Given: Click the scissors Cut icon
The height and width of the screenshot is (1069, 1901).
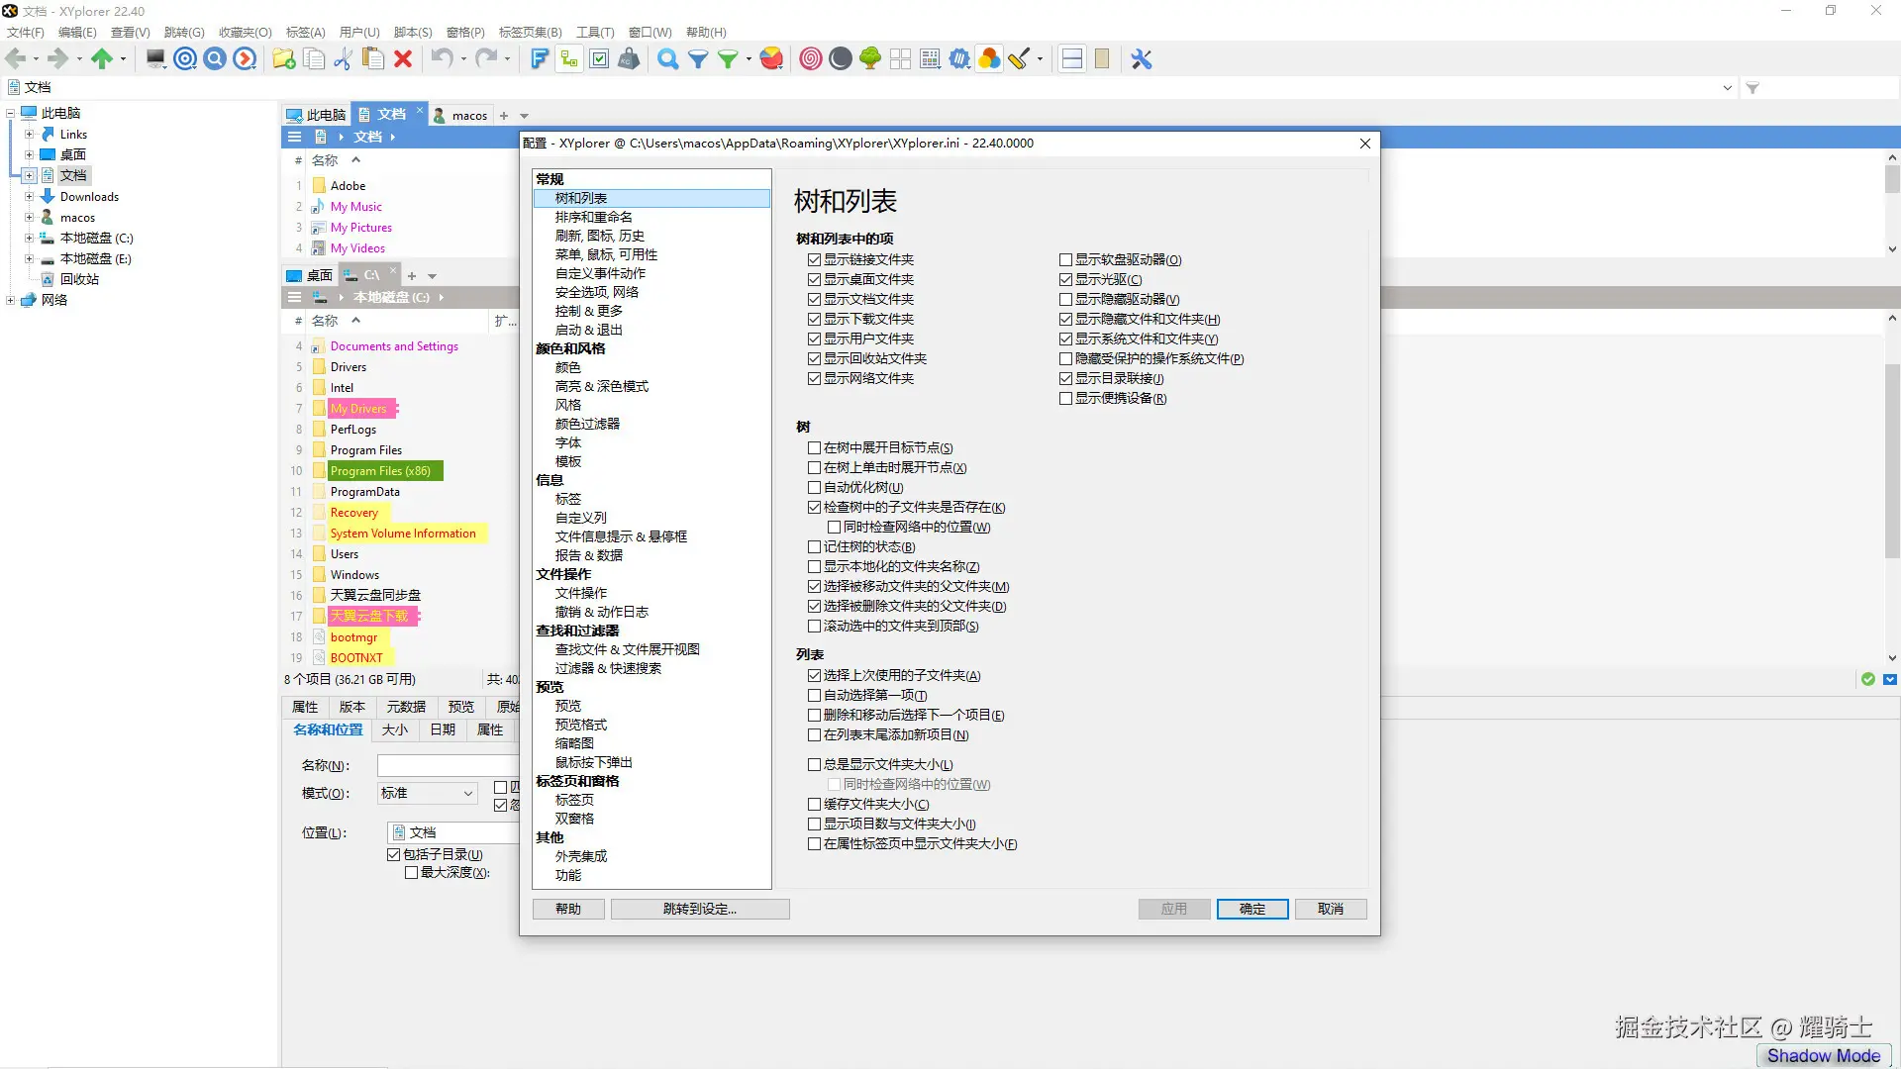Looking at the screenshot, I should (343, 59).
